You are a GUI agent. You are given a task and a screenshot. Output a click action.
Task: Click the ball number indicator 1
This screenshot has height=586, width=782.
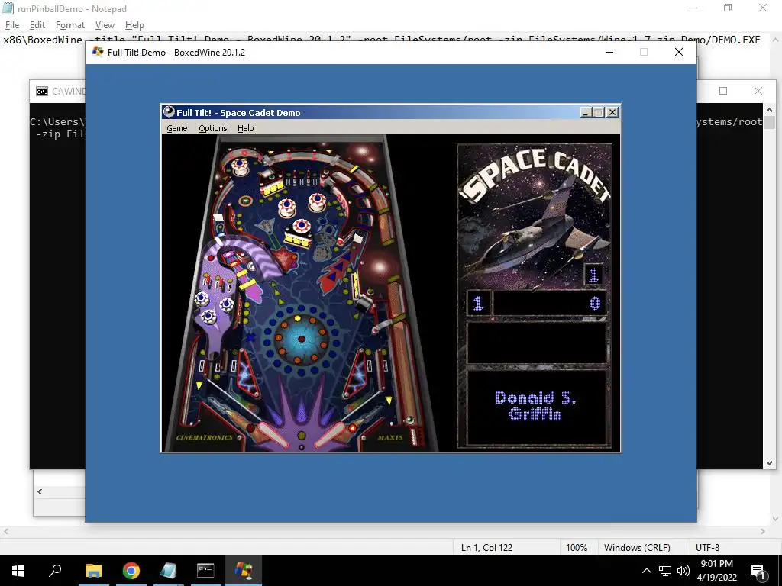pyautogui.click(x=593, y=275)
